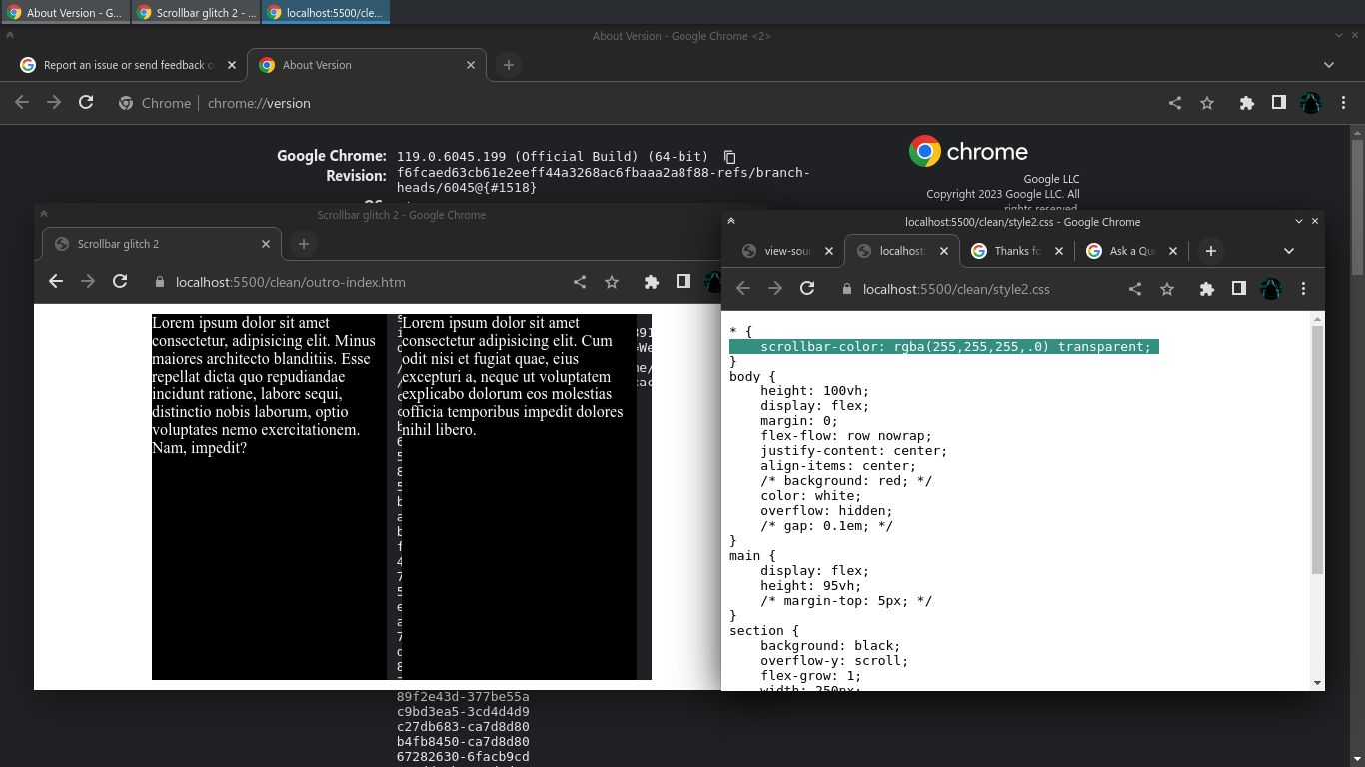Reload the Scrollbar glitch 2 page
The height and width of the screenshot is (767, 1365).
click(x=120, y=282)
